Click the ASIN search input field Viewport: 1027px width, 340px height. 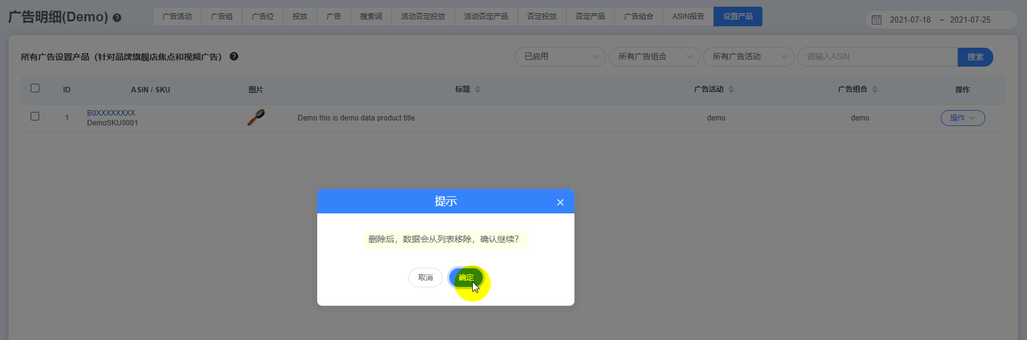click(877, 57)
